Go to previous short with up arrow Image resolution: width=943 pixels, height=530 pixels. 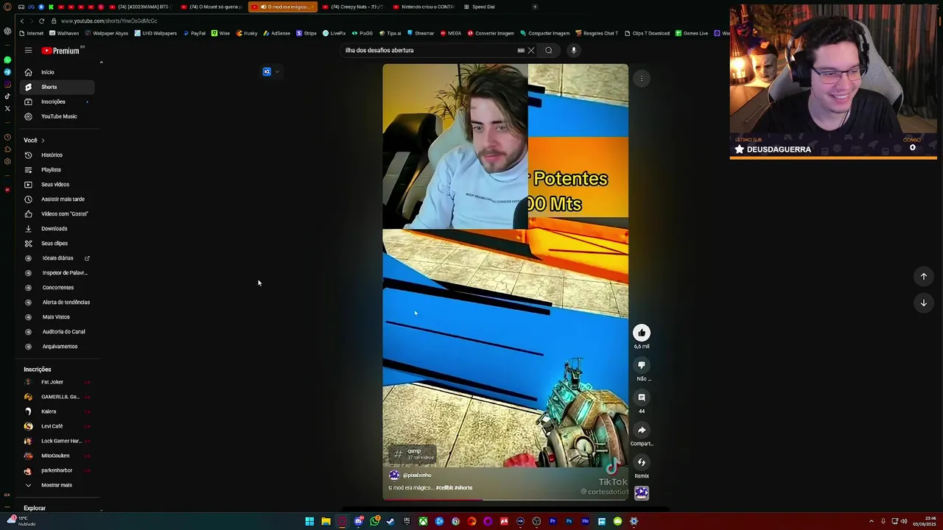[x=924, y=276]
